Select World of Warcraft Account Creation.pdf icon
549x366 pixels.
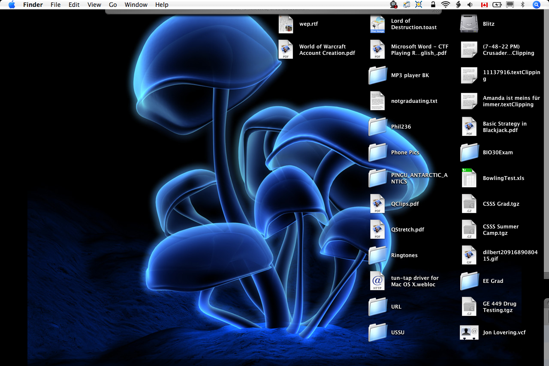click(286, 50)
